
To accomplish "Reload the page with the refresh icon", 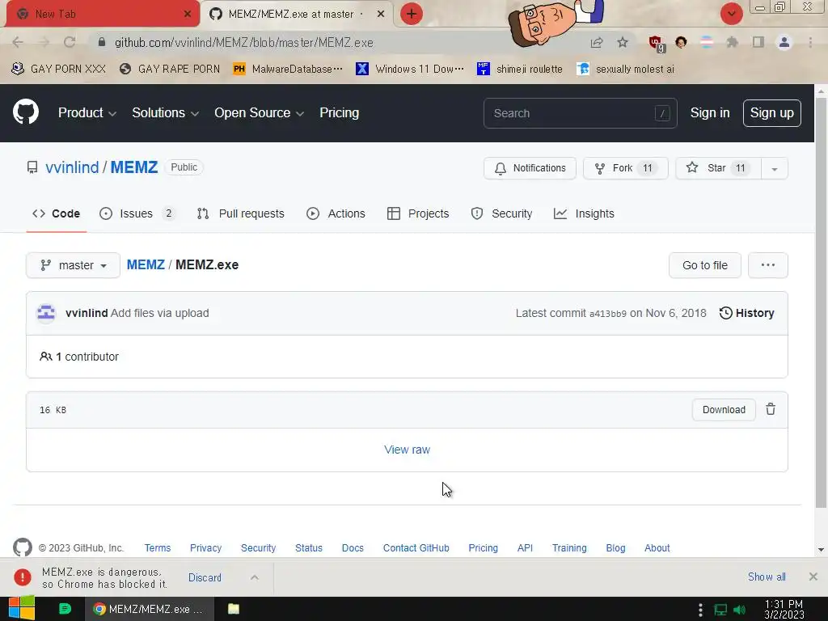I will 70,42.
